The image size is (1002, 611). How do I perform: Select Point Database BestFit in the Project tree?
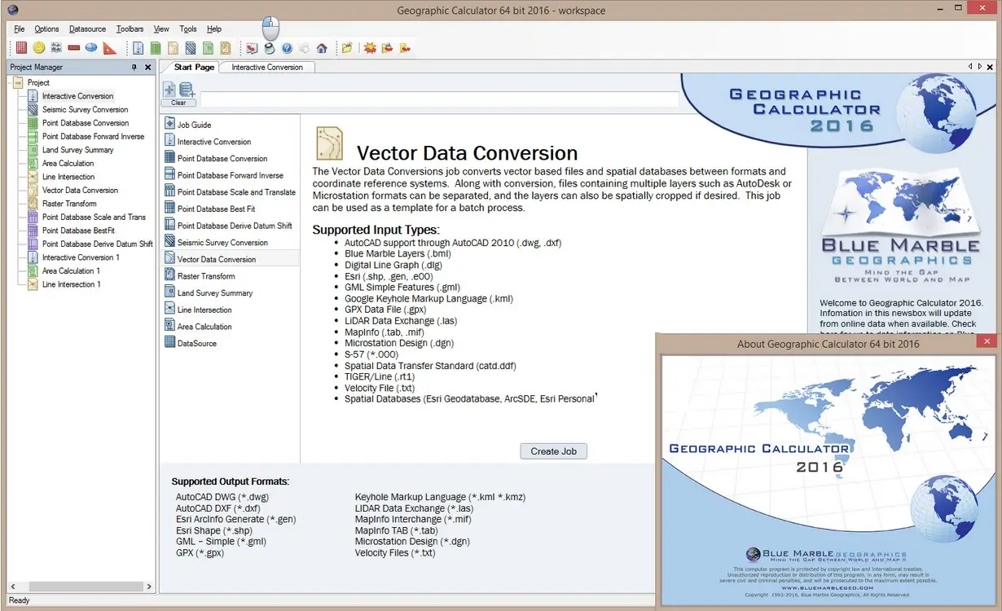pos(78,231)
